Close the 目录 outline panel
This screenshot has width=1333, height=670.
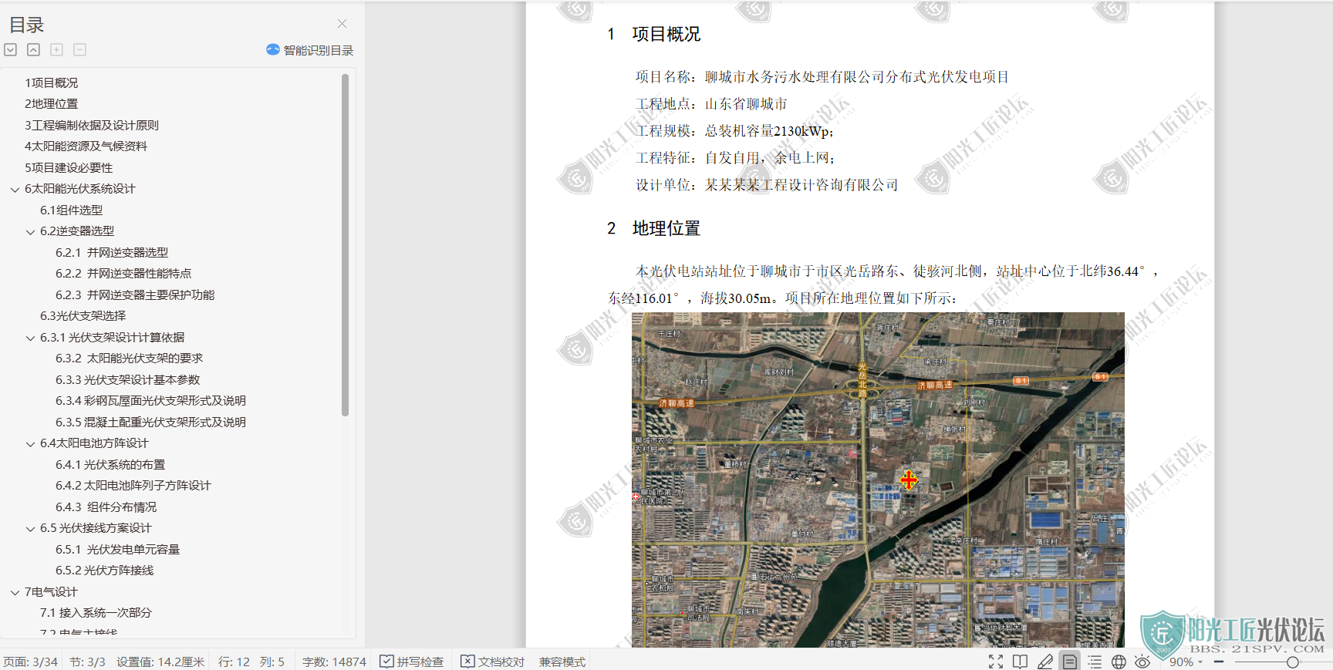point(342,24)
